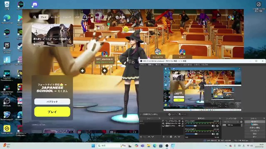Click the Fortnite lobby search magnifier icon
The width and height of the screenshot is (266, 149).
(35, 17)
